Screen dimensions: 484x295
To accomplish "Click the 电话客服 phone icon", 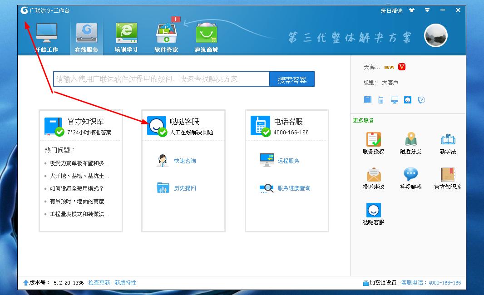I will [260, 126].
